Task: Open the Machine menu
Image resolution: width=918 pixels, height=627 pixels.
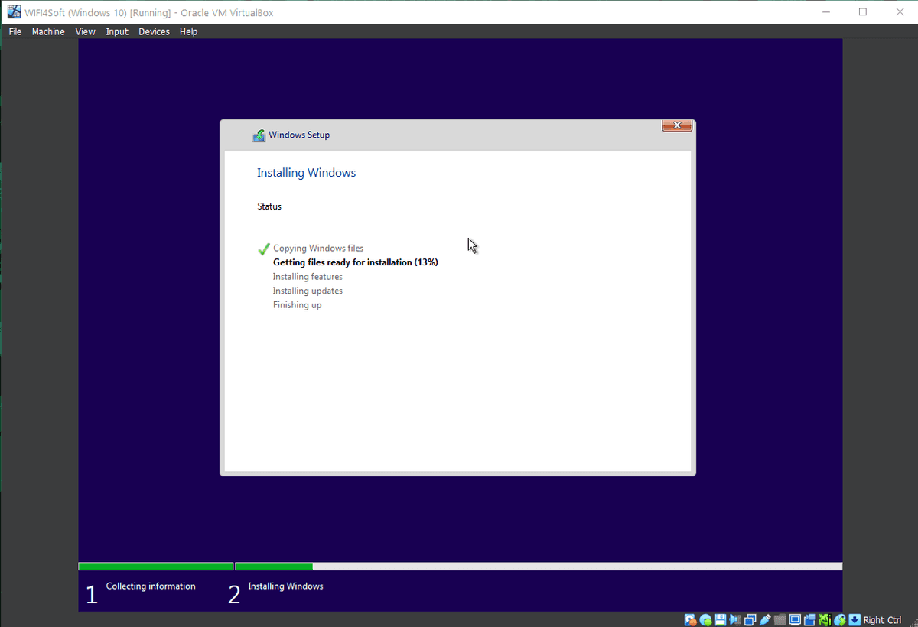Action: [48, 31]
